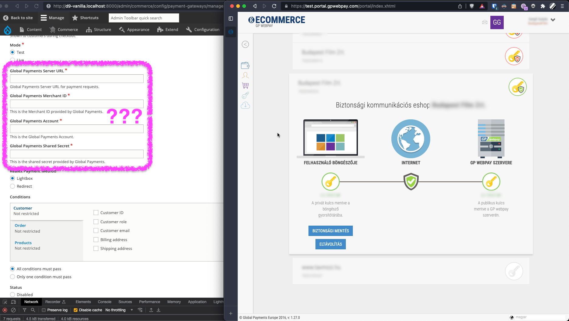Open the Manage toolbar menu
The width and height of the screenshot is (569, 321).
(53, 18)
